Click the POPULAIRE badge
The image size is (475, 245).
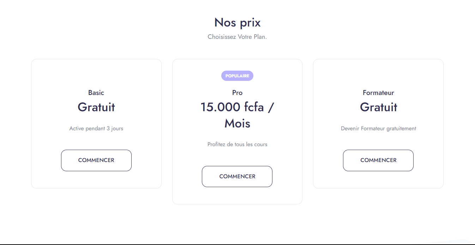pyautogui.click(x=237, y=76)
